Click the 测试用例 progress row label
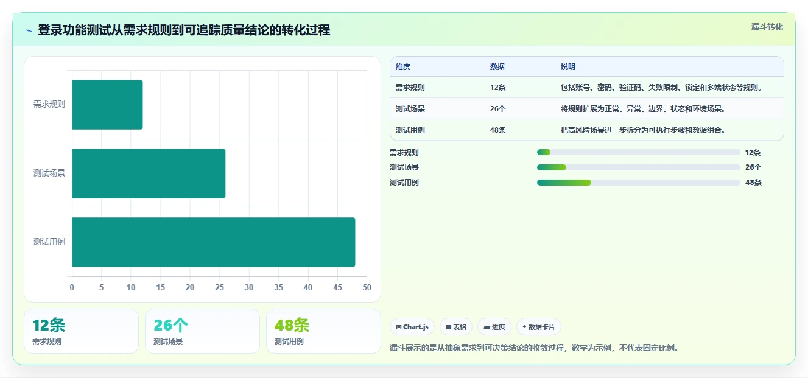This screenshot has height=378, width=808. click(x=404, y=183)
